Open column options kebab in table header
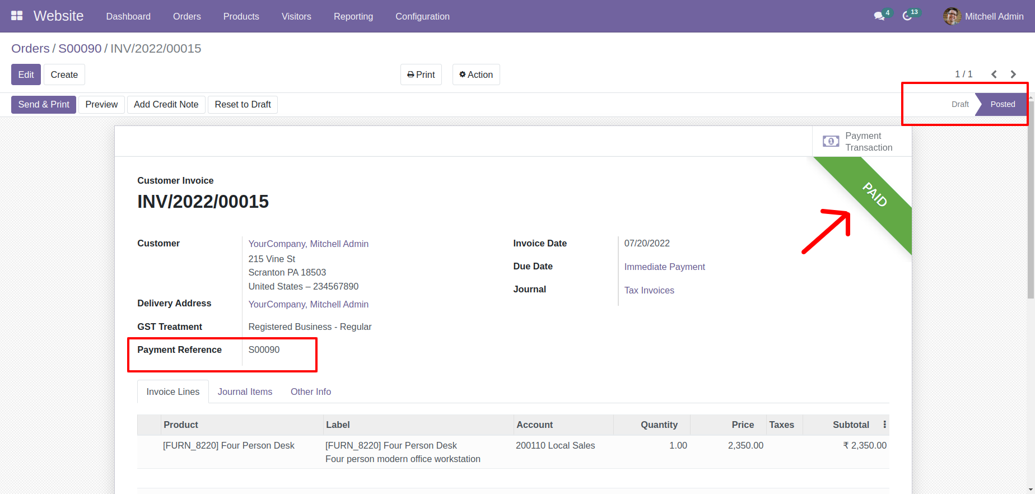This screenshot has width=1035, height=494. (x=884, y=425)
